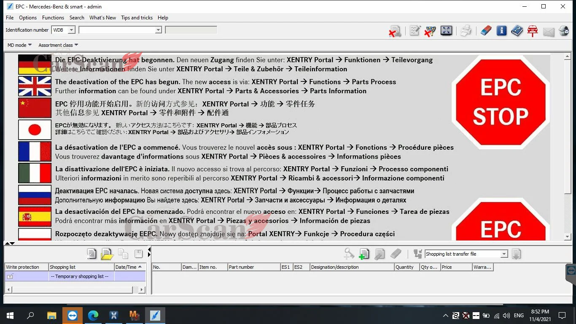
Task: Open the Shopping list transfer file dropdown
Action: (x=504, y=254)
